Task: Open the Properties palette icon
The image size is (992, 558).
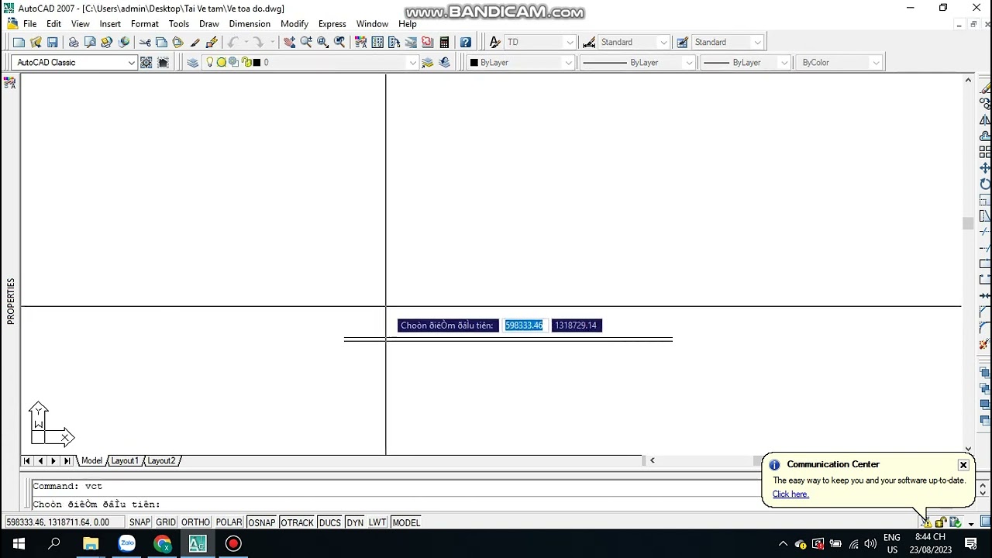Action: click(360, 42)
